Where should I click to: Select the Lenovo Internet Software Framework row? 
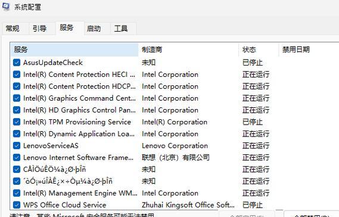[175, 157]
